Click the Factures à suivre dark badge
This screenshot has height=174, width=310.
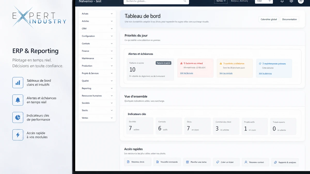pyautogui.click(x=164, y=63)
